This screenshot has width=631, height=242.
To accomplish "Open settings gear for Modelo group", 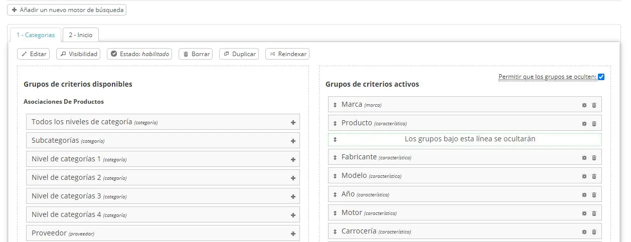I will (584, 176).
